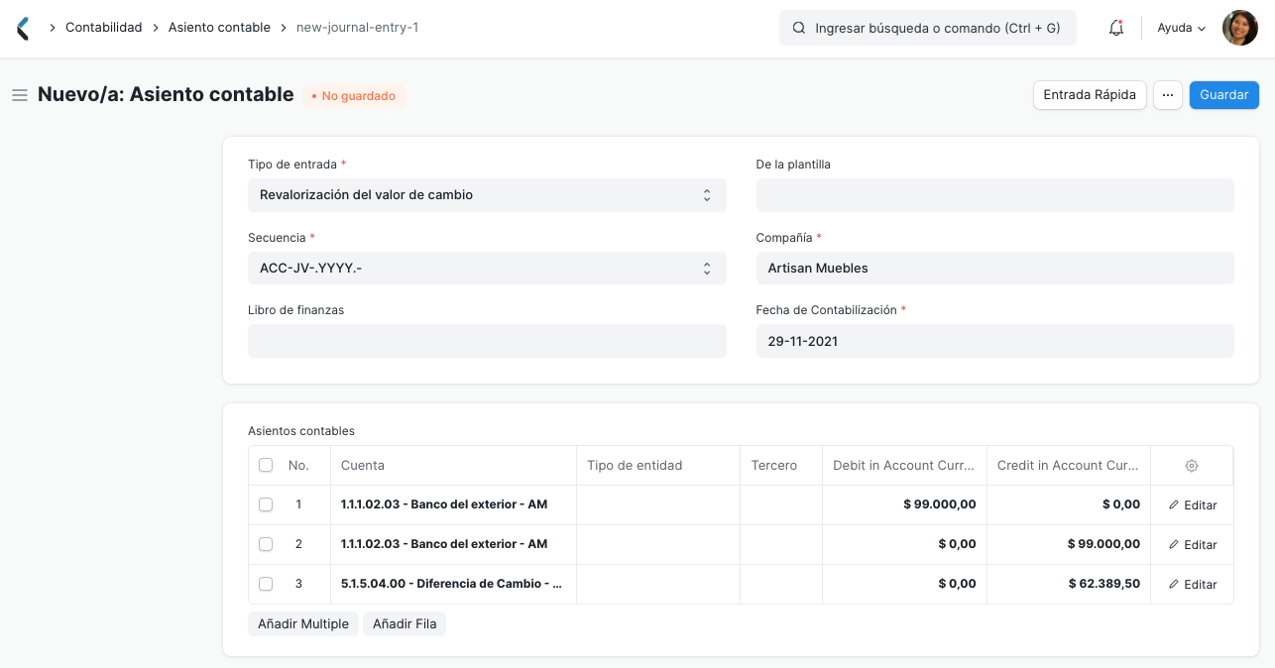This screenshot has width=1275, height=668.
Task: Click the Guardar button
Action: coord(1224,95)
